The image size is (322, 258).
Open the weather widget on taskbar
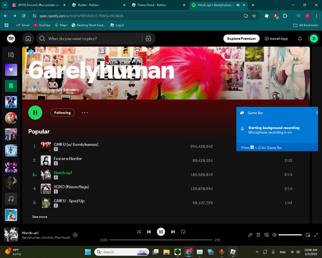[x=14, y=252]
